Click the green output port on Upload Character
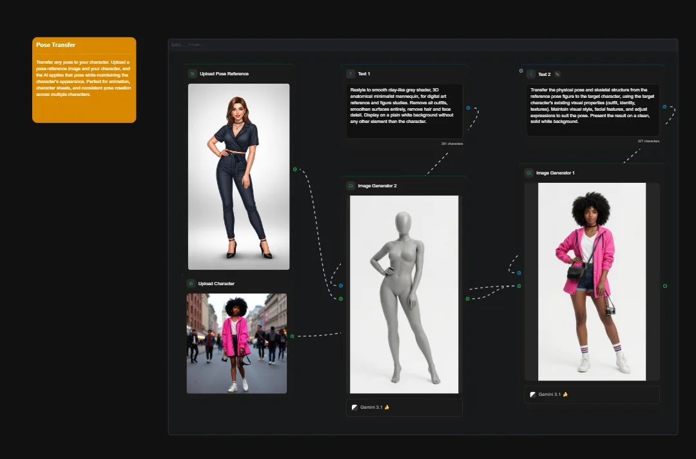The height and width of the screenshot is (459, 696). (x=292, y=335)
